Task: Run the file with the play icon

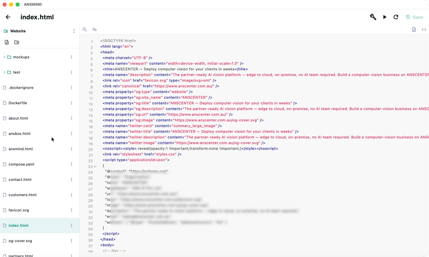Action: (x=385, y=17)
